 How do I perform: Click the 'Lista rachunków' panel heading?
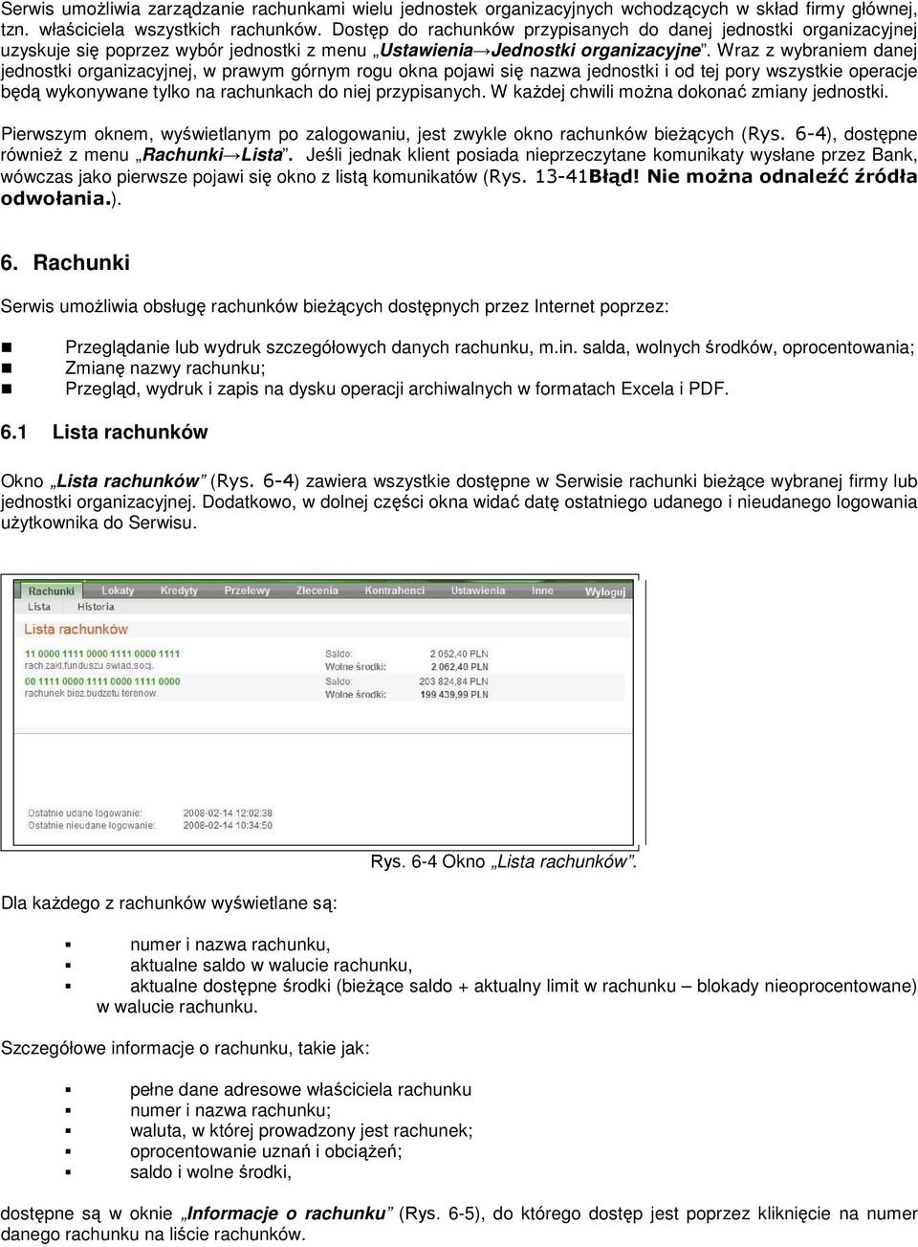pyautogui.click(x=76, y=629)
